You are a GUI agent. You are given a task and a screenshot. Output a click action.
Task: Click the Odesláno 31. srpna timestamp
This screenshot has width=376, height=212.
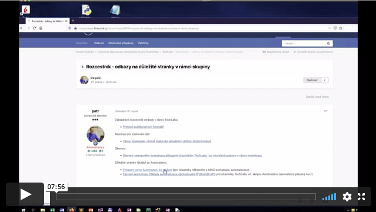point(127,111)
